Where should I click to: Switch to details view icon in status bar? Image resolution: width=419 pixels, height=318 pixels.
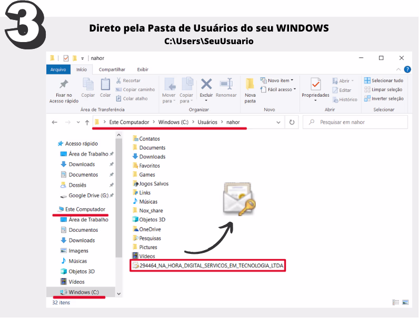coord(395,302)
